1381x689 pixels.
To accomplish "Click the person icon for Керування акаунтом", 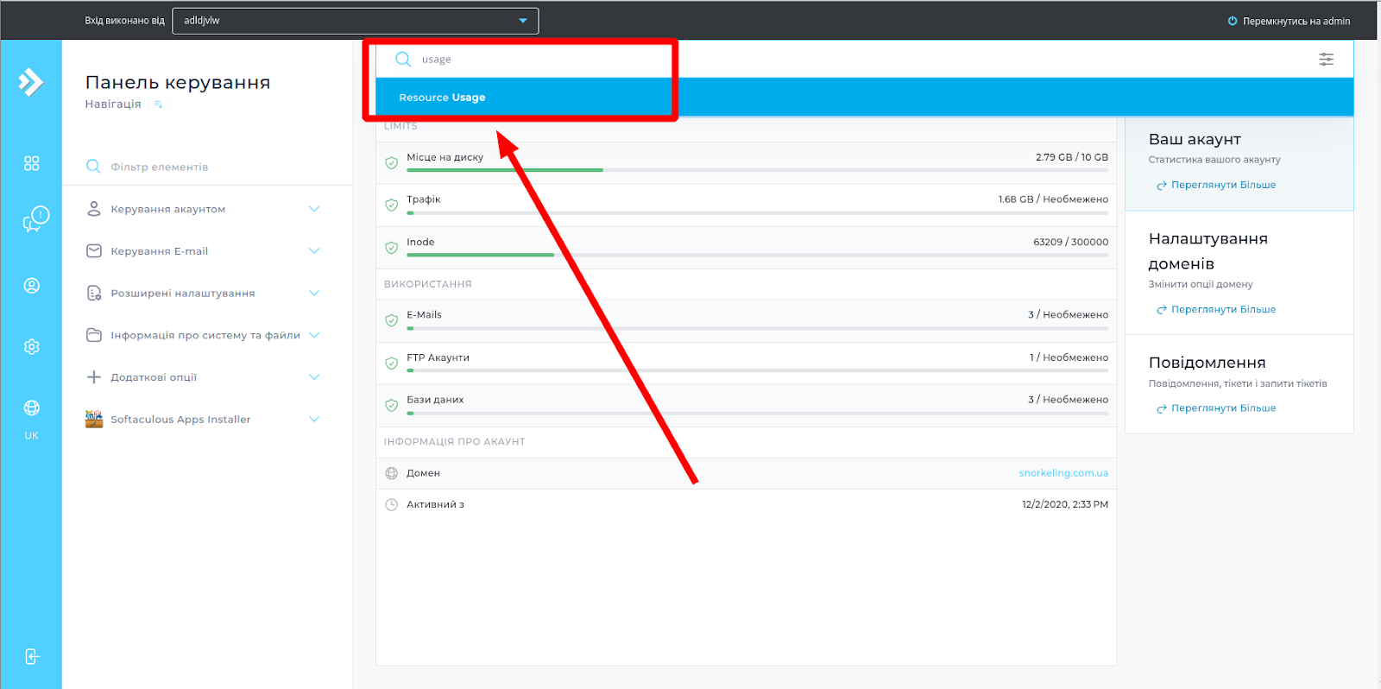I will pyautogui.click(x=94, y=209).
